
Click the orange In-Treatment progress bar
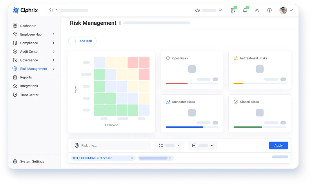click(x=238, y=83)
